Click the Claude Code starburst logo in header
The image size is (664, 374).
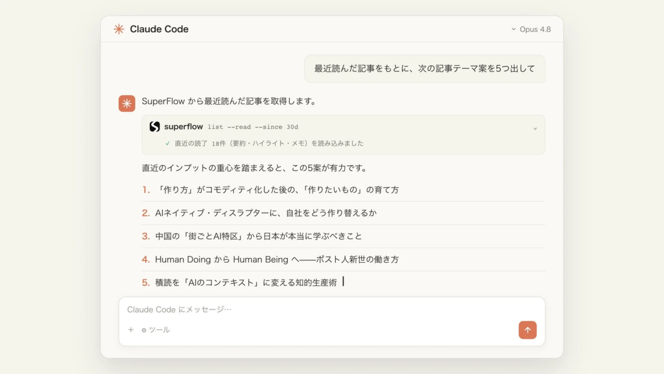(119, 29)
